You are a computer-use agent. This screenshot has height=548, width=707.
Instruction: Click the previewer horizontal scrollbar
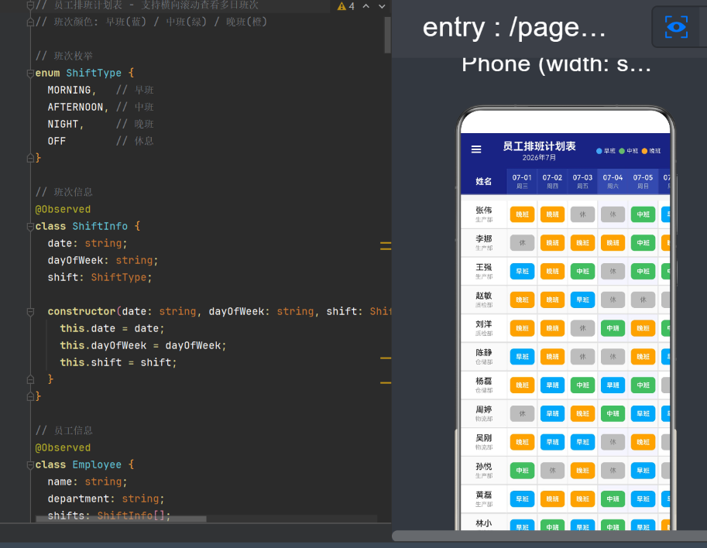pyautogui.click(x=549, y=536)
